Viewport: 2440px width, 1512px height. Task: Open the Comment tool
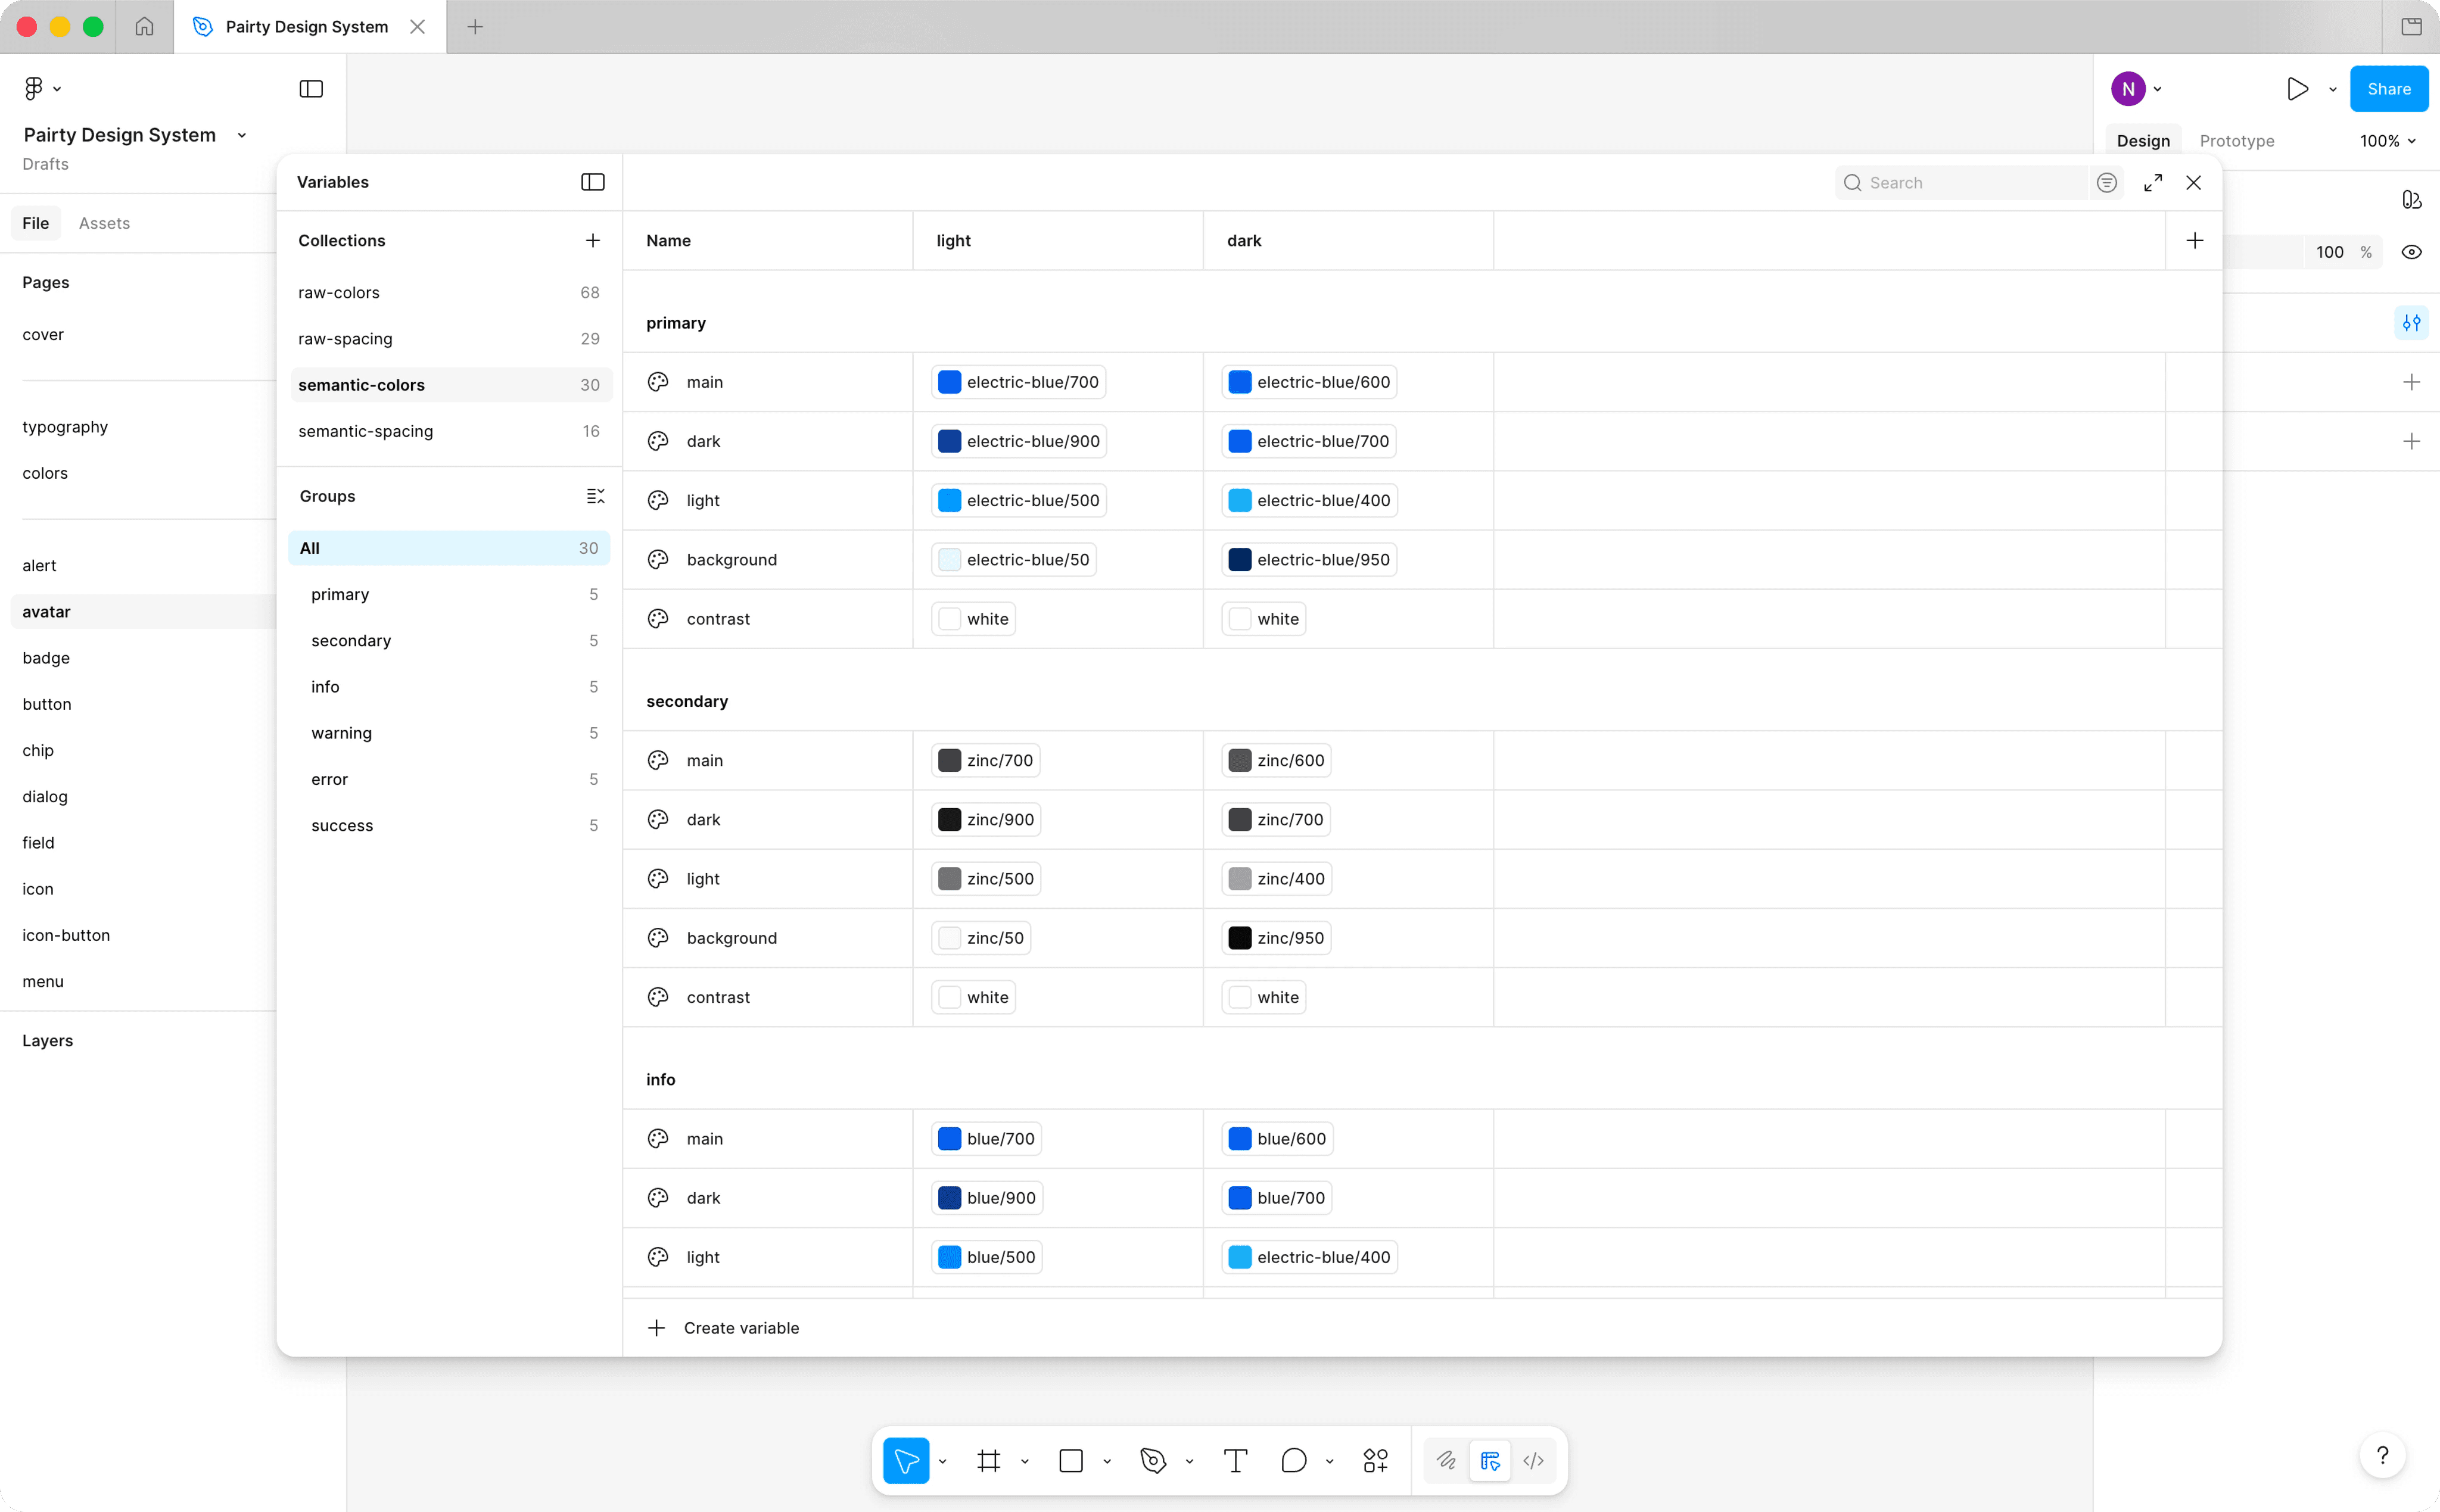tap(1293, 1461)
